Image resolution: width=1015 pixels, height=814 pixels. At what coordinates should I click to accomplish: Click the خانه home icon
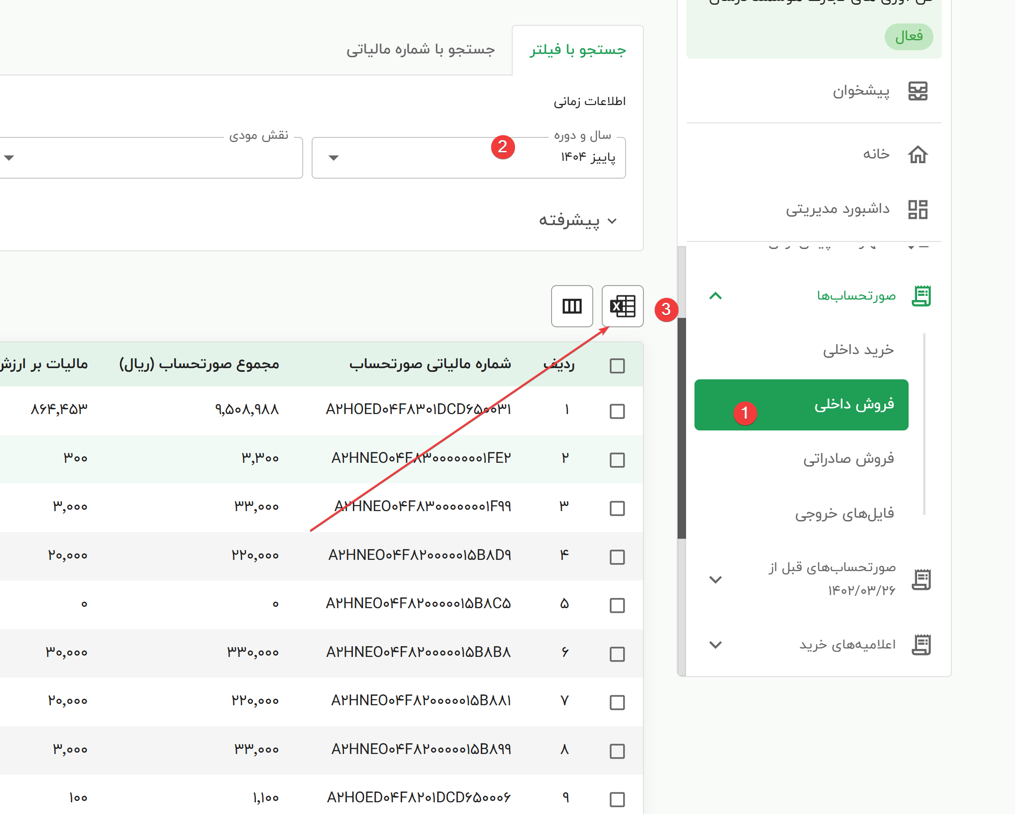click(917, 155)
